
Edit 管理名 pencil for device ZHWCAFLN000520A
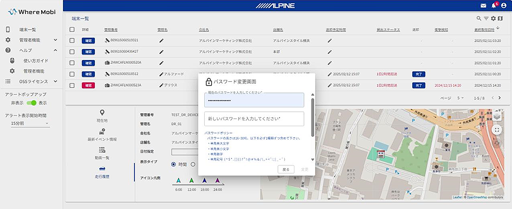tap(161, 63)
